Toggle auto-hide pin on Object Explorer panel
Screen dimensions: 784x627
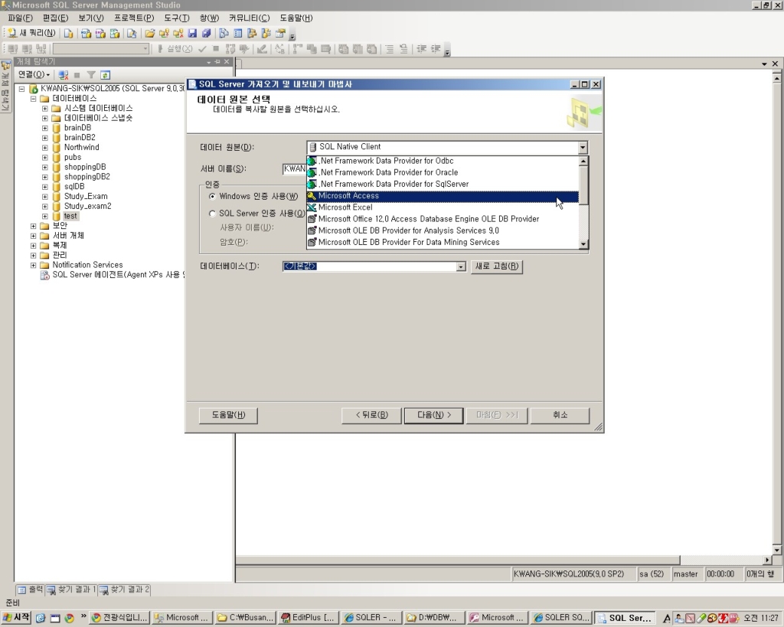(x=217, y=61)
